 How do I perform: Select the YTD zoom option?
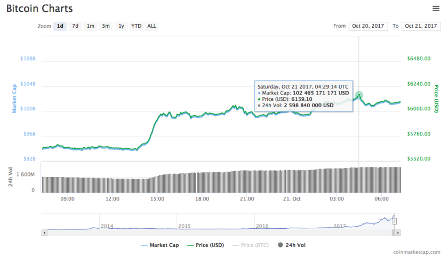point(137,26)
